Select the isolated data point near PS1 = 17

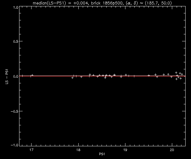(x=32, y=75)
